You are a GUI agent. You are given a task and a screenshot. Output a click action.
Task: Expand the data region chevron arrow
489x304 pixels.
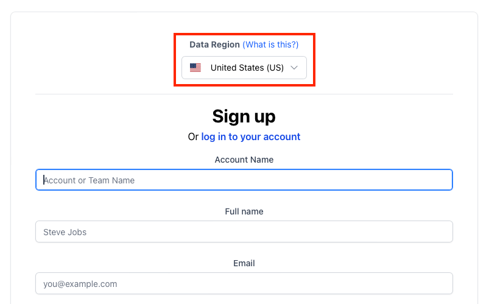(x=294, y=68)
